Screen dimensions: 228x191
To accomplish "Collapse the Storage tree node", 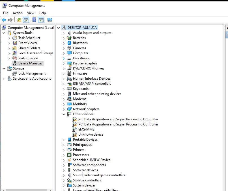I will (x=4, y=68).
